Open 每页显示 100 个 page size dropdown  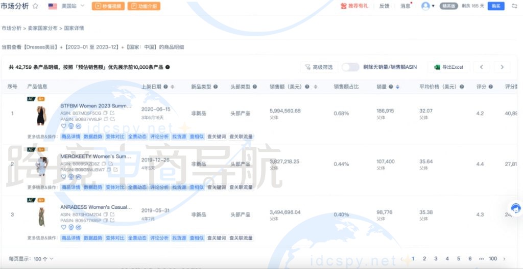point(43,259)
